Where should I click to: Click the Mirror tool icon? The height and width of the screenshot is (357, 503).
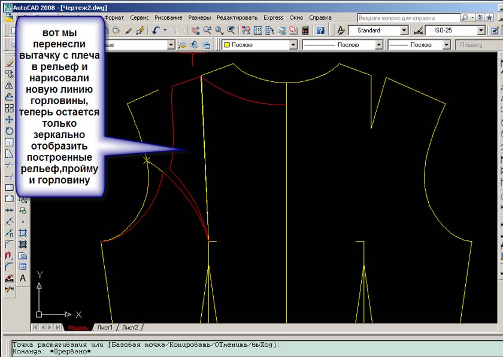coord(9,85)
